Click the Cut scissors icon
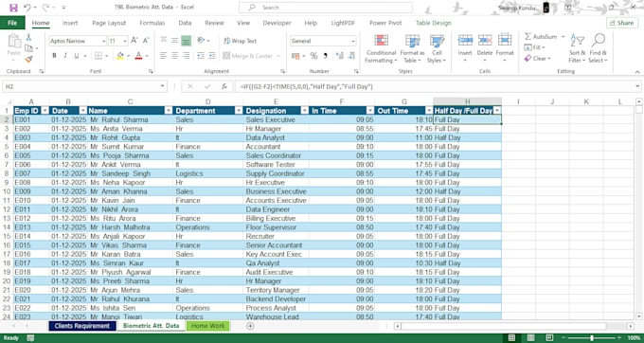Viewport: 644px width, 343px height. (x=28, y=37)
